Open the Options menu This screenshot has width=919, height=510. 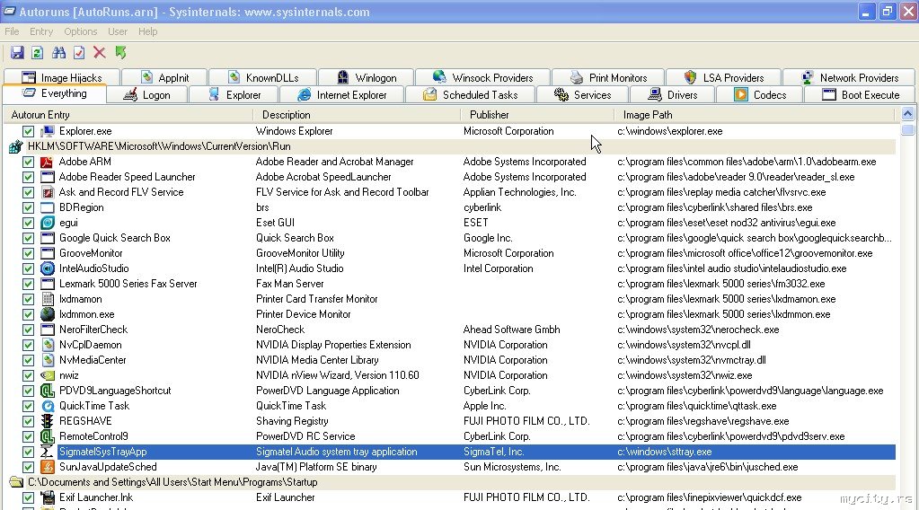(80, 31)
